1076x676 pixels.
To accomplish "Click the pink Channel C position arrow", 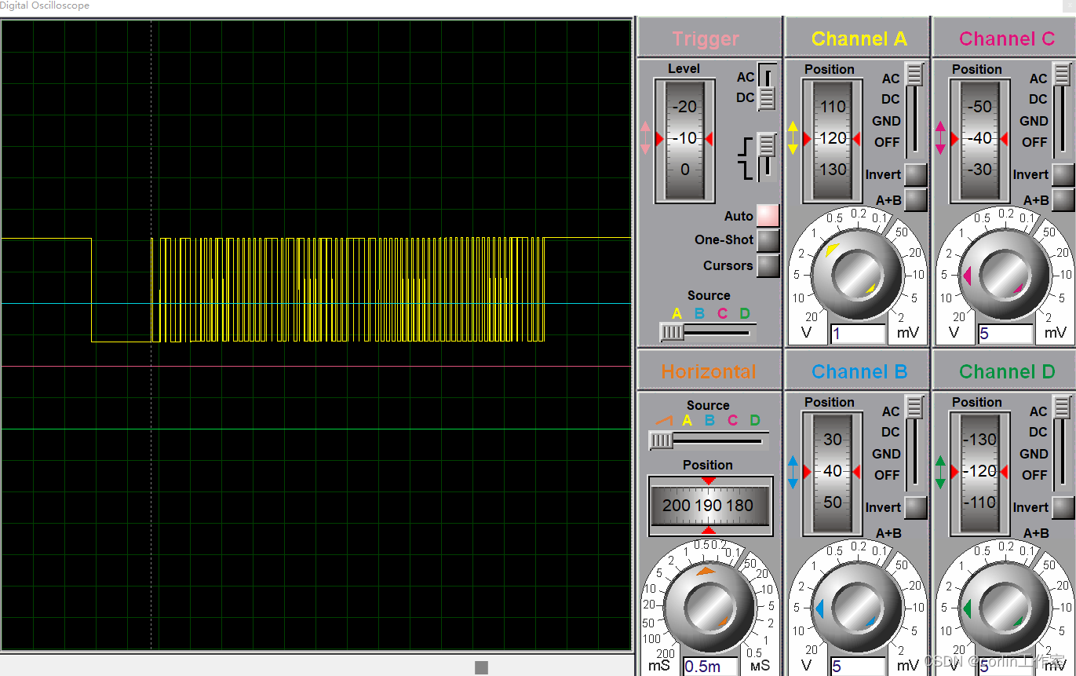I will coord(942,140).
